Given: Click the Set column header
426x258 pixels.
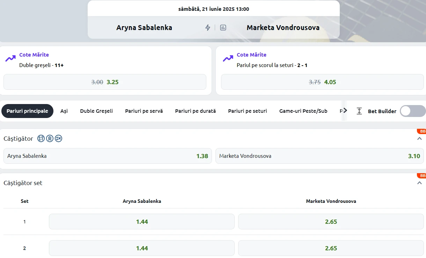Looking at the screenshot, I should (24, 201).
